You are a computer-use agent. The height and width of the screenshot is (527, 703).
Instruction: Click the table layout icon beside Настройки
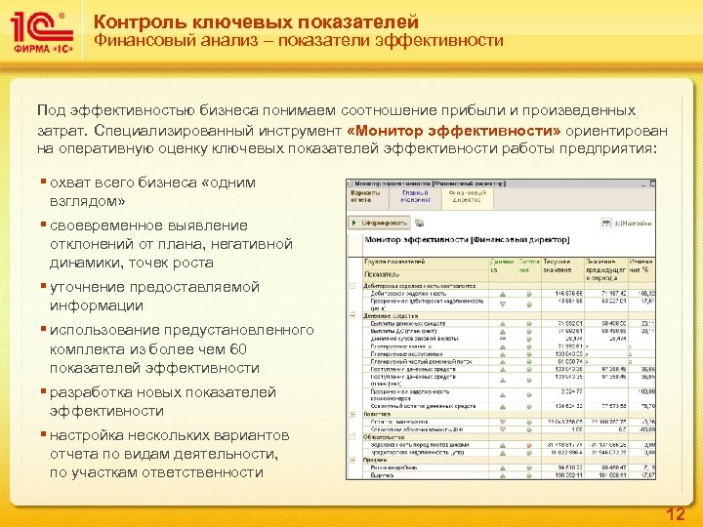pyautogui.click(x=605, y=223)
